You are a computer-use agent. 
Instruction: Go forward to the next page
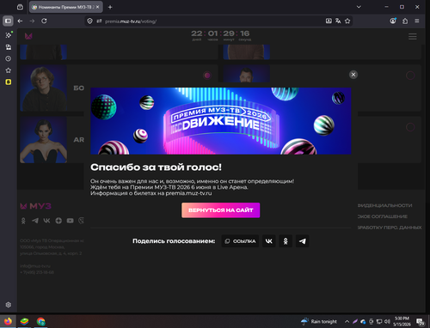(x=32, y=21)
